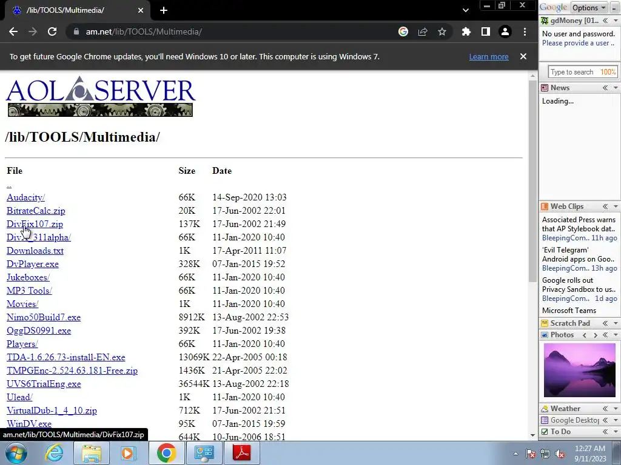
Task: Download BitrateCalc.zip
Action: (x=36, y=211)
